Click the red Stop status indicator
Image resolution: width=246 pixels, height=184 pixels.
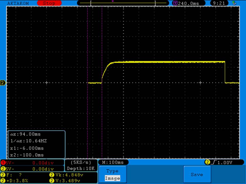[49, 3]
